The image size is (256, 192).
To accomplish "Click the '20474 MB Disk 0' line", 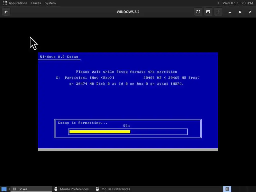I will 126,84.
